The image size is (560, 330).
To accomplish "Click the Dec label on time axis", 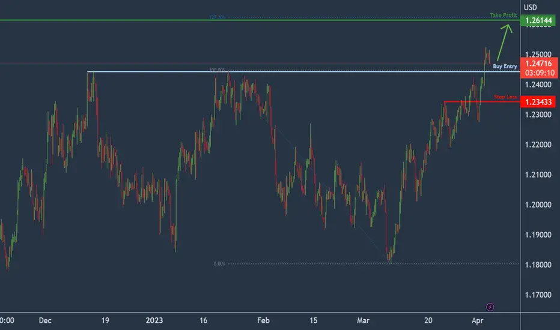I will [45, 320].
